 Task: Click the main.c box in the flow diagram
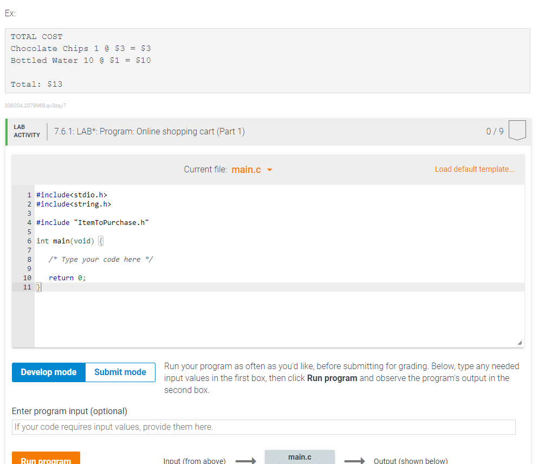(x=299, y=457)
